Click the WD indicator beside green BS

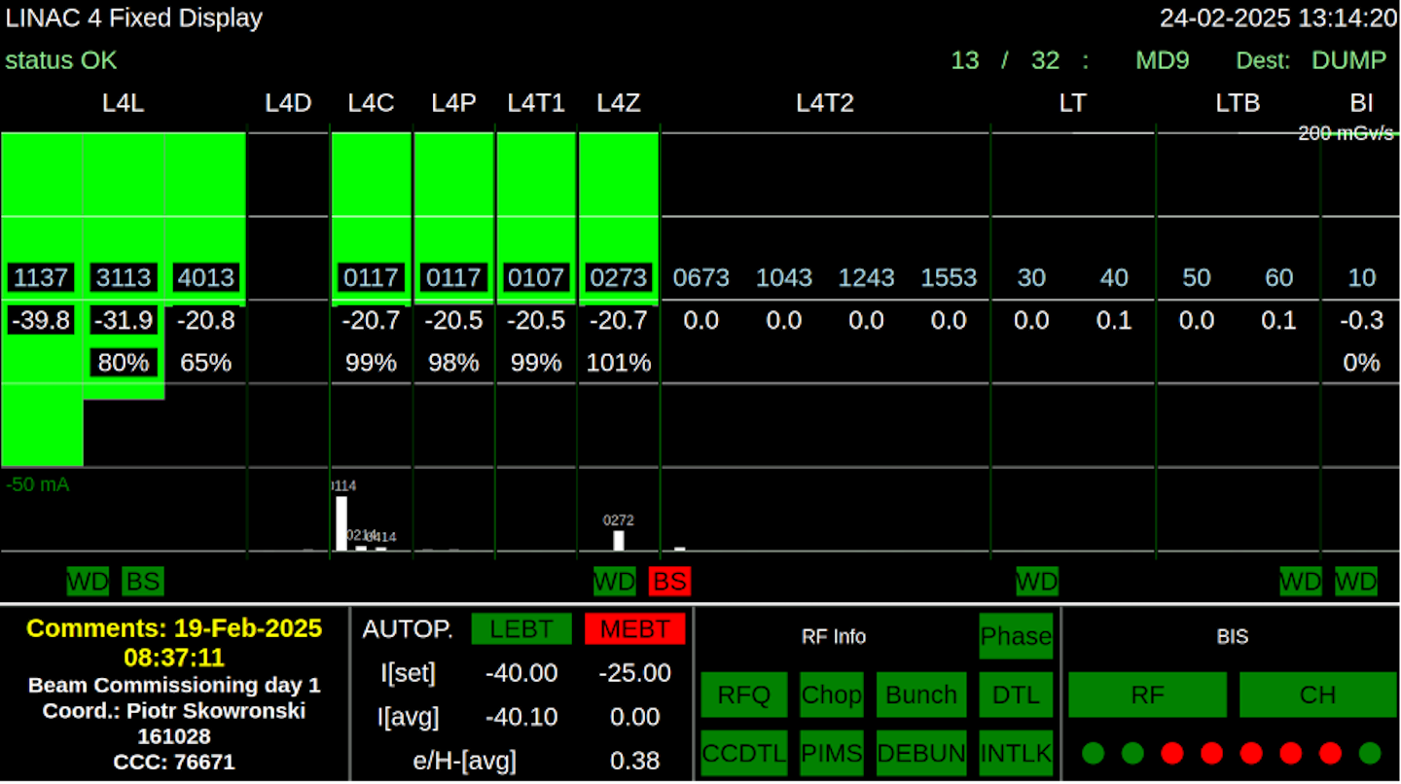88,582
